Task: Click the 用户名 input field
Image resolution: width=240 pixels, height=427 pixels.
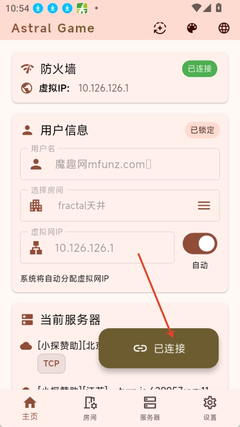Action: [x=120, y=164]
